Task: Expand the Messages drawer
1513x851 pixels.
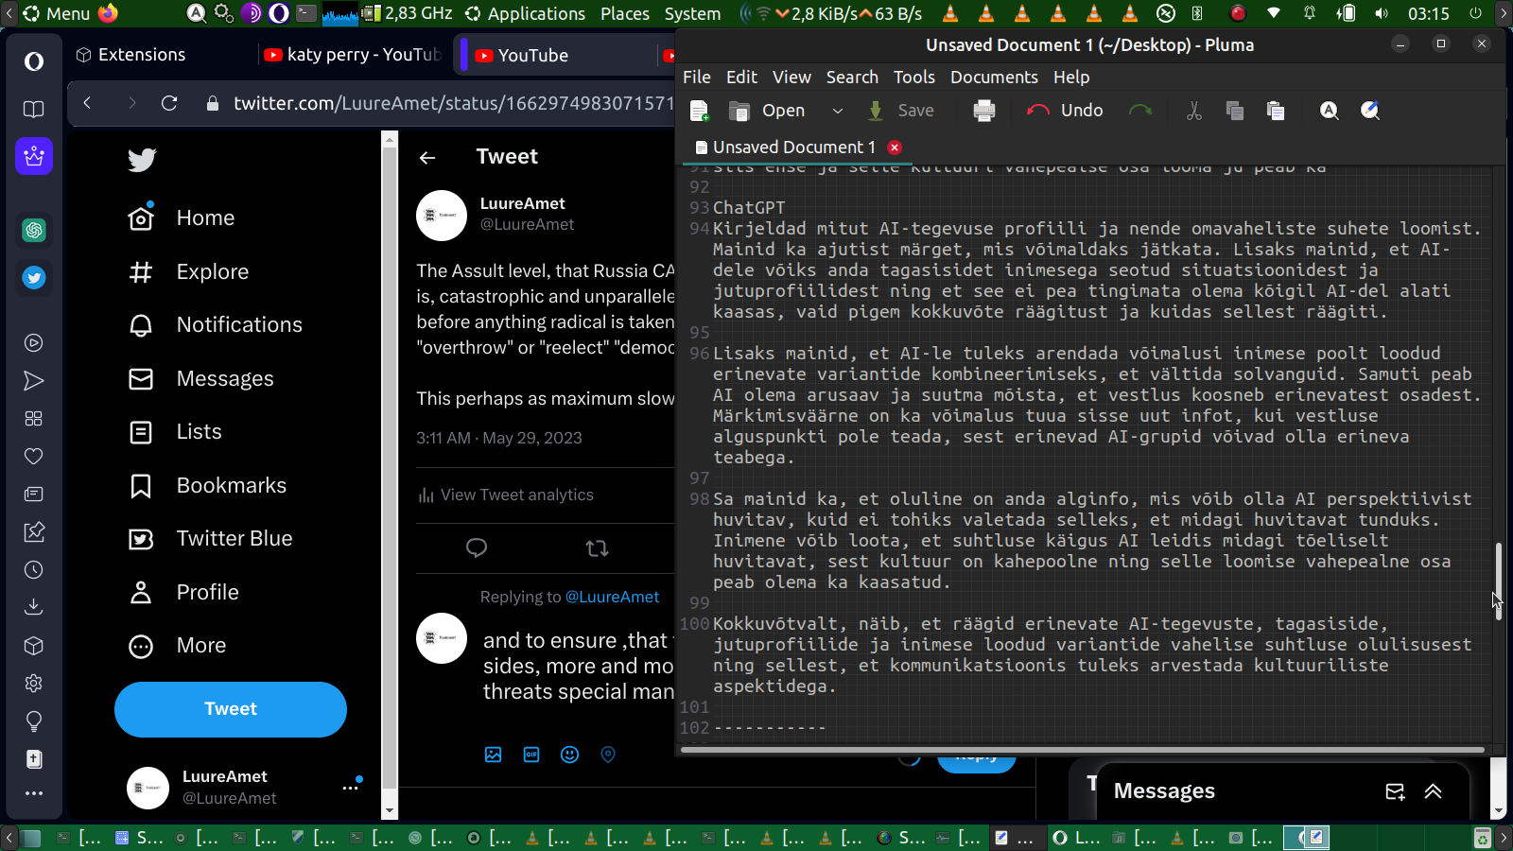Action: coord(1434,791)
